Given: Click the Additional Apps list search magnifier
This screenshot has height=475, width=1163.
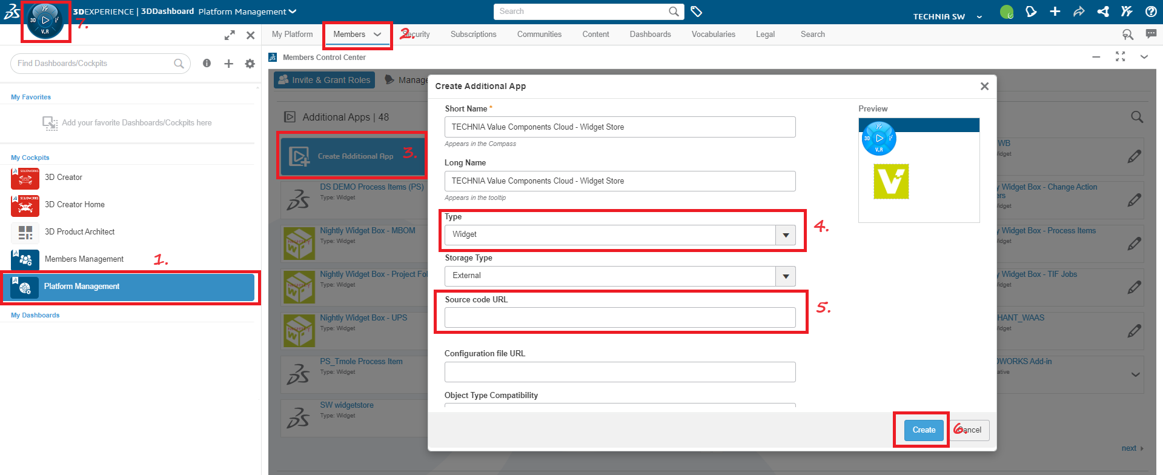Looking at the screenshot, I should pos(1137,117).
